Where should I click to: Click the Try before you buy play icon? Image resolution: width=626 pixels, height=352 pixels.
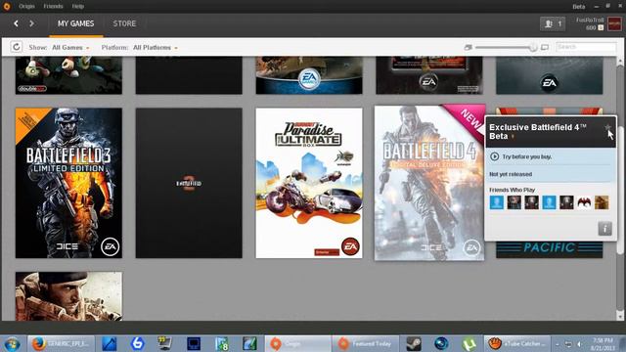(x=494, y=156)
